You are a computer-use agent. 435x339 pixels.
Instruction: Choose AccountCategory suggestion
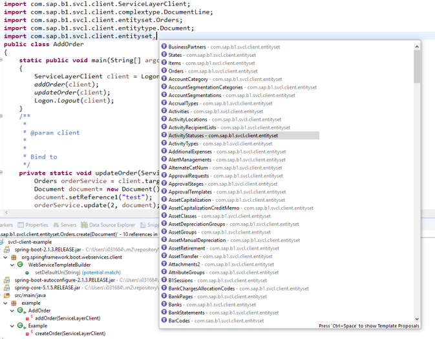(x=222, y=79)
